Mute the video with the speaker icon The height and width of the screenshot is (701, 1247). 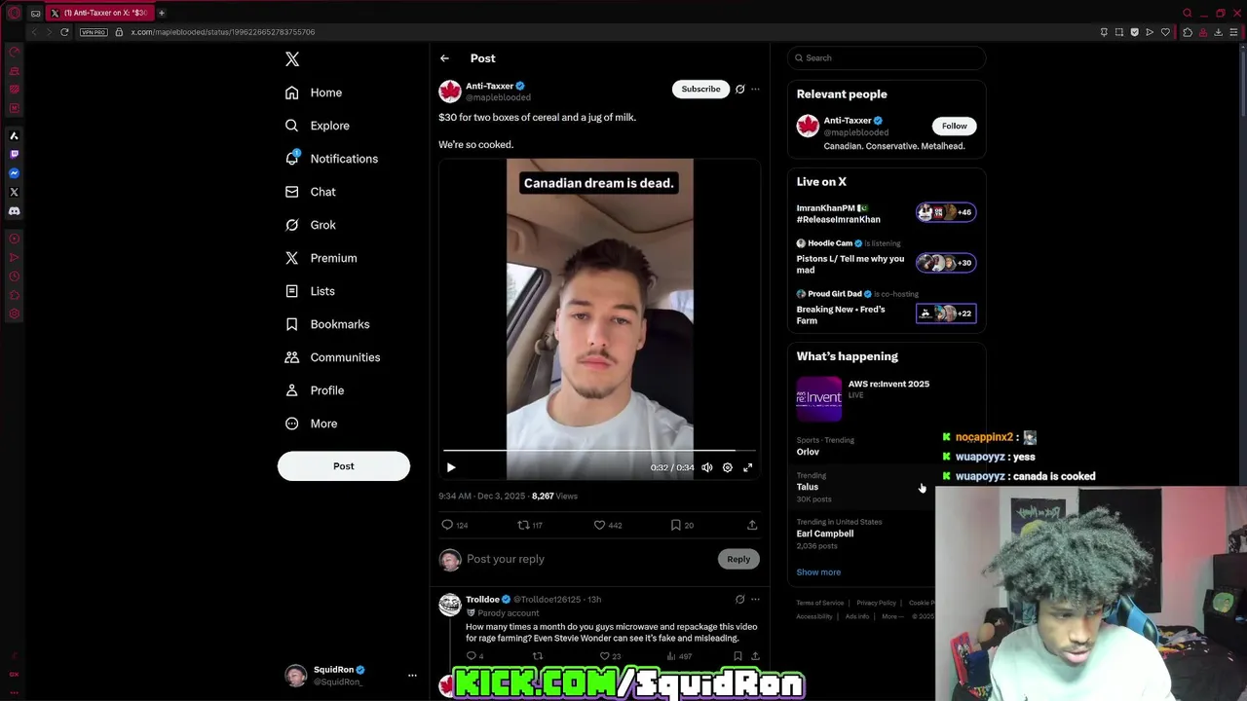[x=707, y=467]
